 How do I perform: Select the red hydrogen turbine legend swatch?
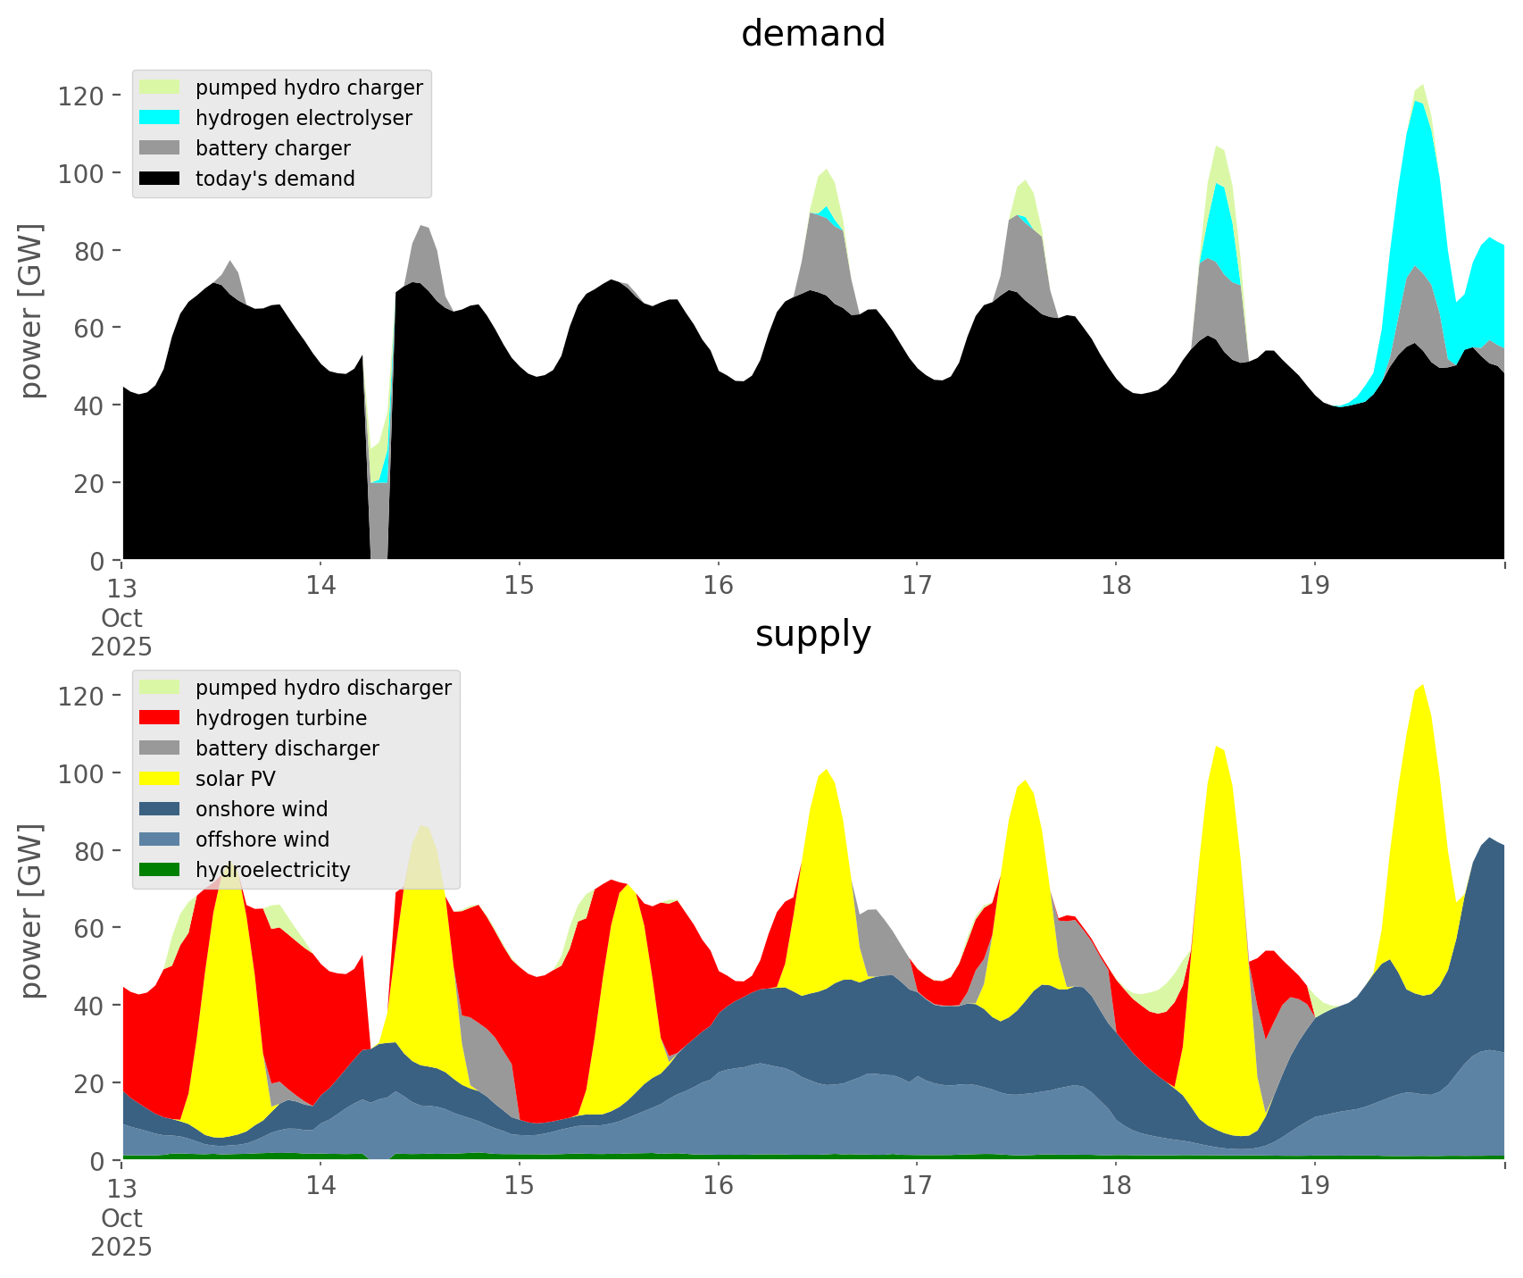point(161,718)
